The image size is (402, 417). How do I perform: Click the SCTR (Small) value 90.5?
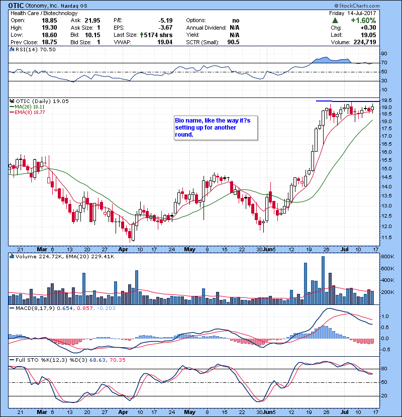point(233,42)
